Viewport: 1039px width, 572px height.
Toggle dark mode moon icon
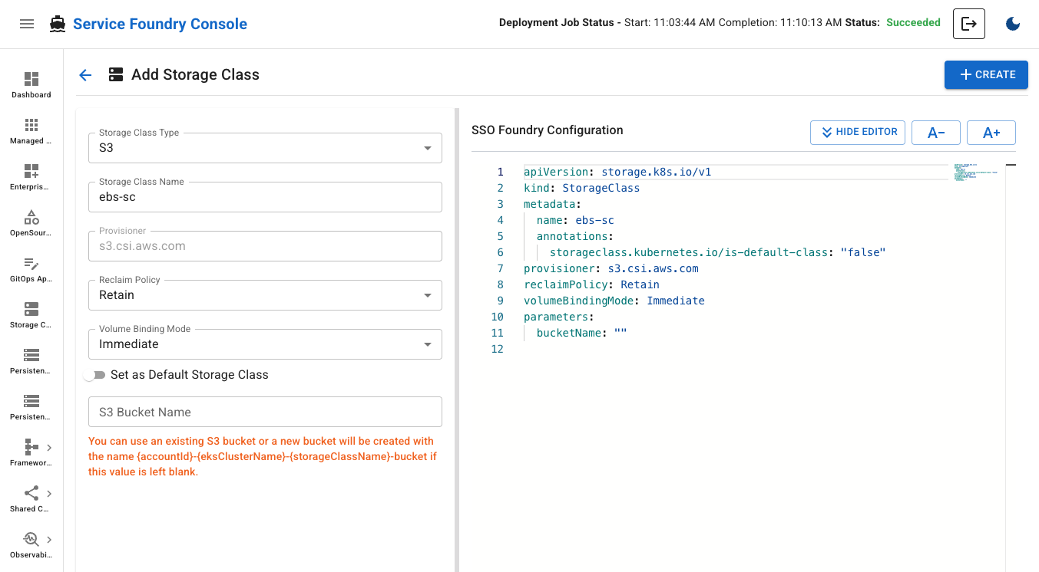[1012, 24]
